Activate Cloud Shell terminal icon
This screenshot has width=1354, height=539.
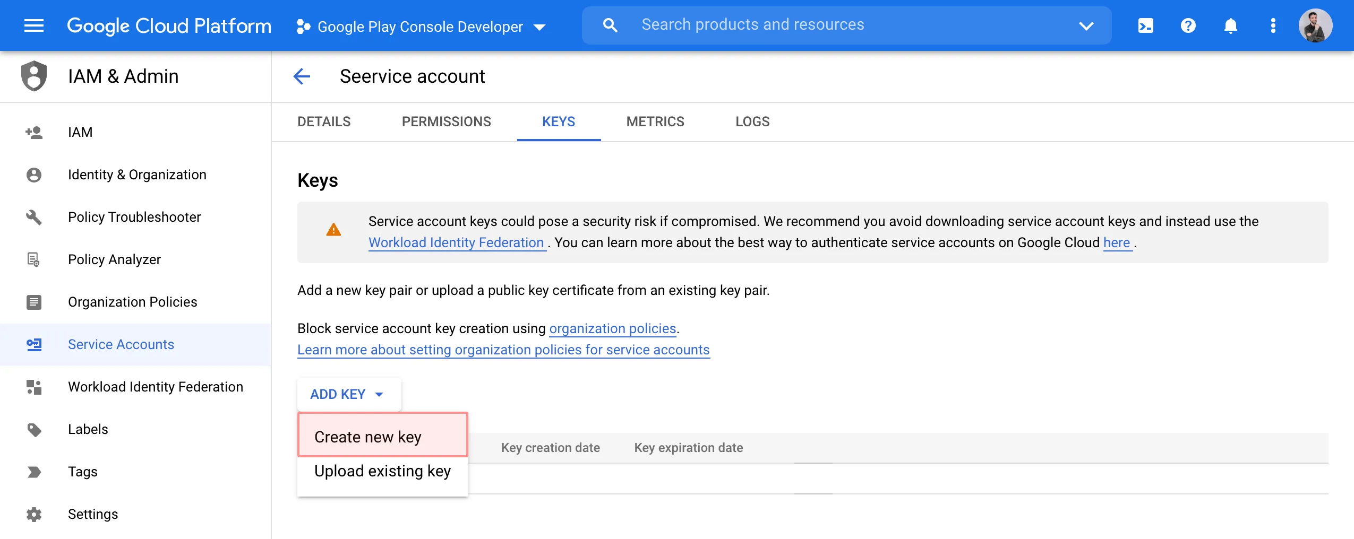point(1145,25)
